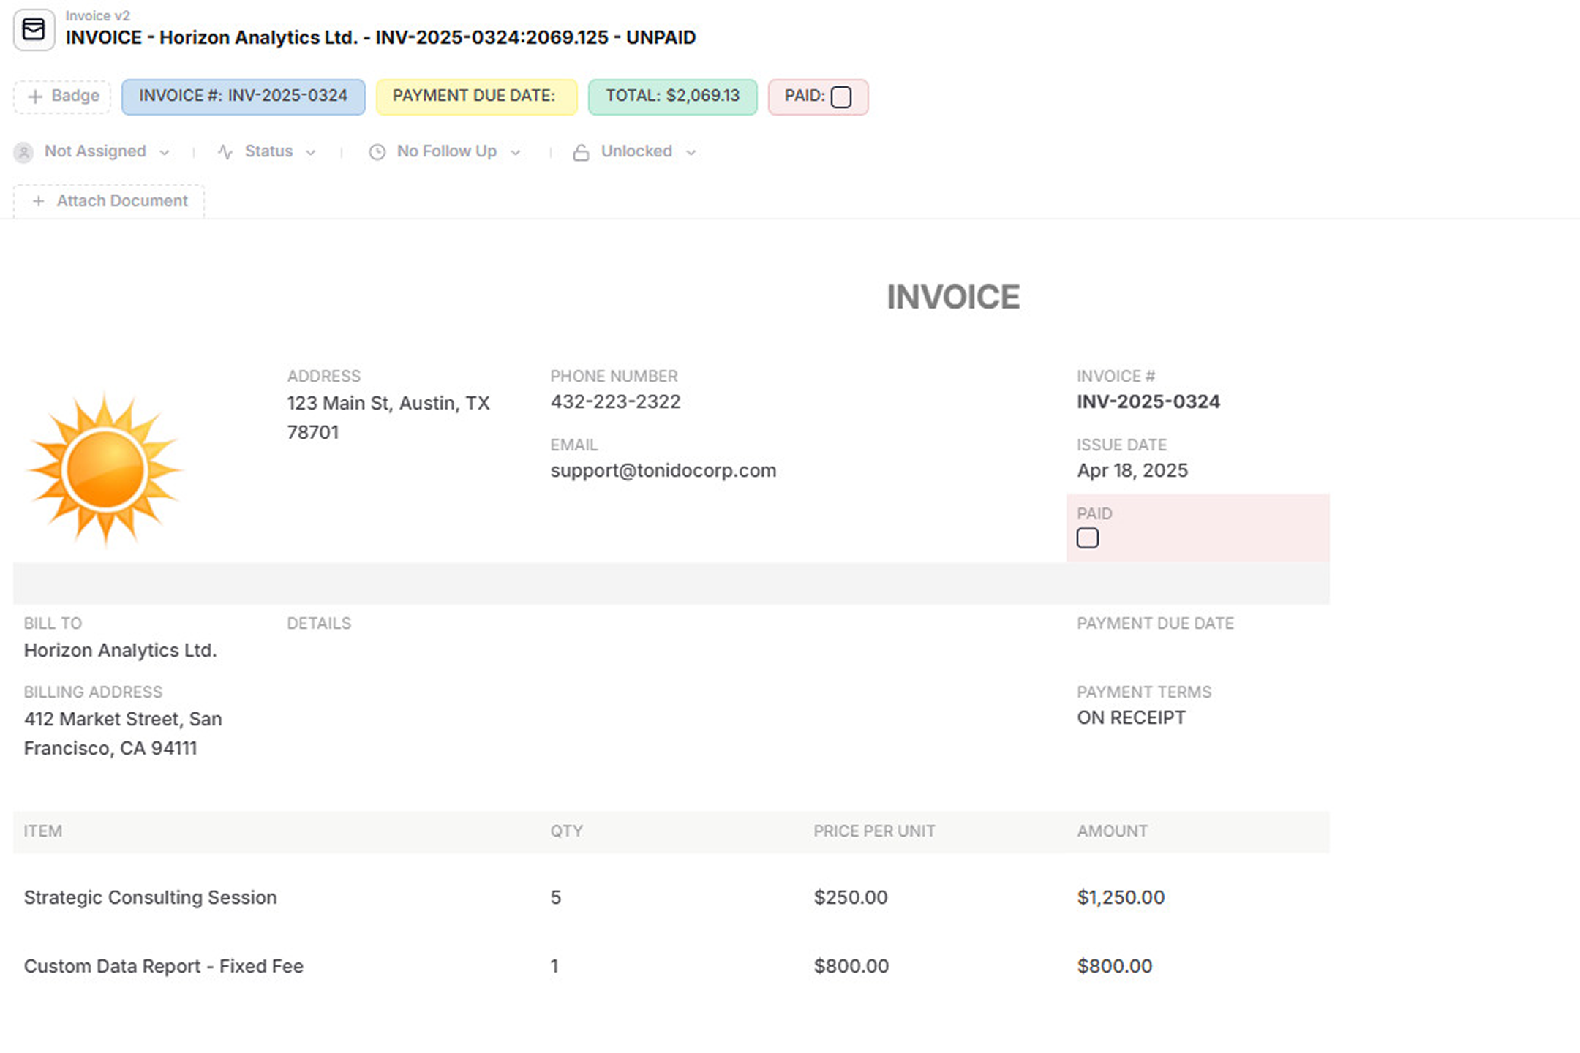Click the Strategic Consulting Session item
The width and height of the screenshot is (1580, 1053).
tap(150, 897)
